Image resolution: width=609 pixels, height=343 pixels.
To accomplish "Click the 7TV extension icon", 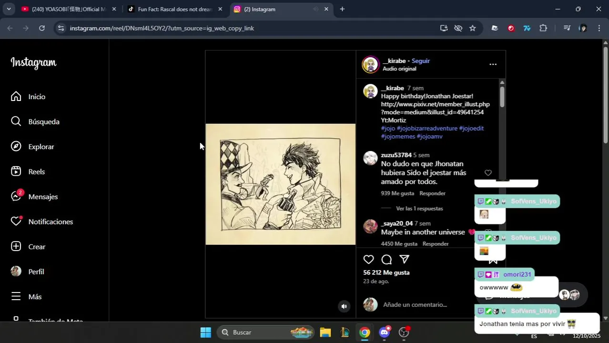I will point(527,28).
